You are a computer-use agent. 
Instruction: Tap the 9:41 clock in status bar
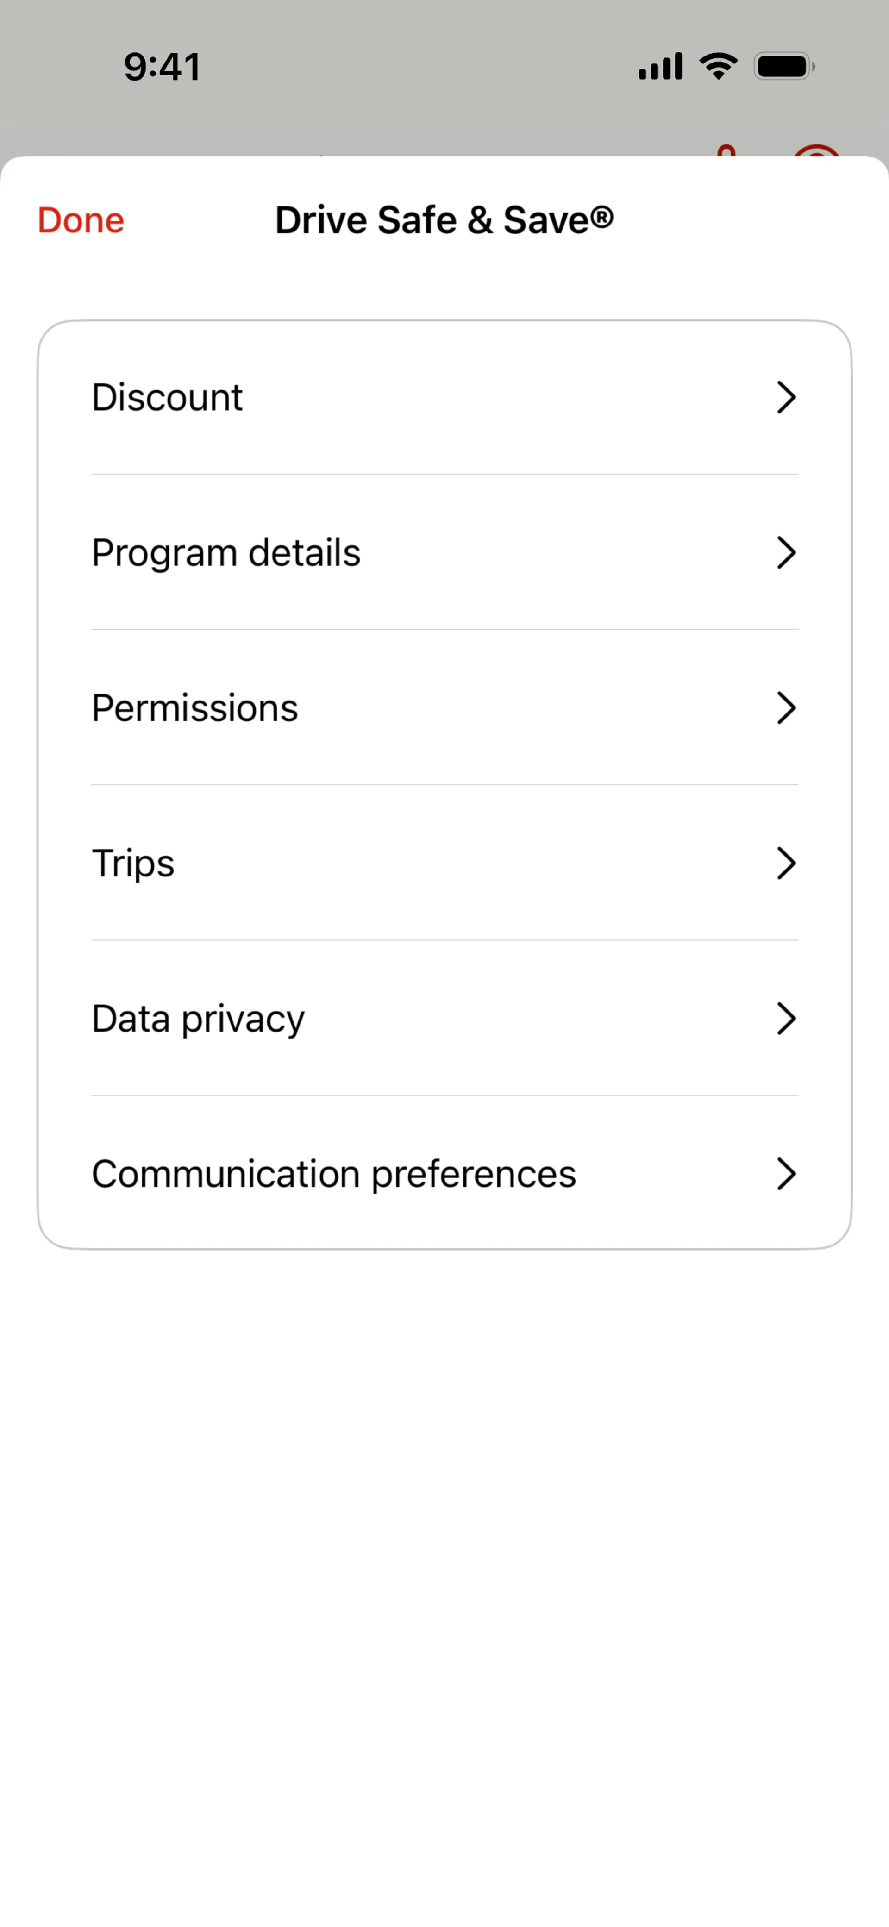click(163, 67)
